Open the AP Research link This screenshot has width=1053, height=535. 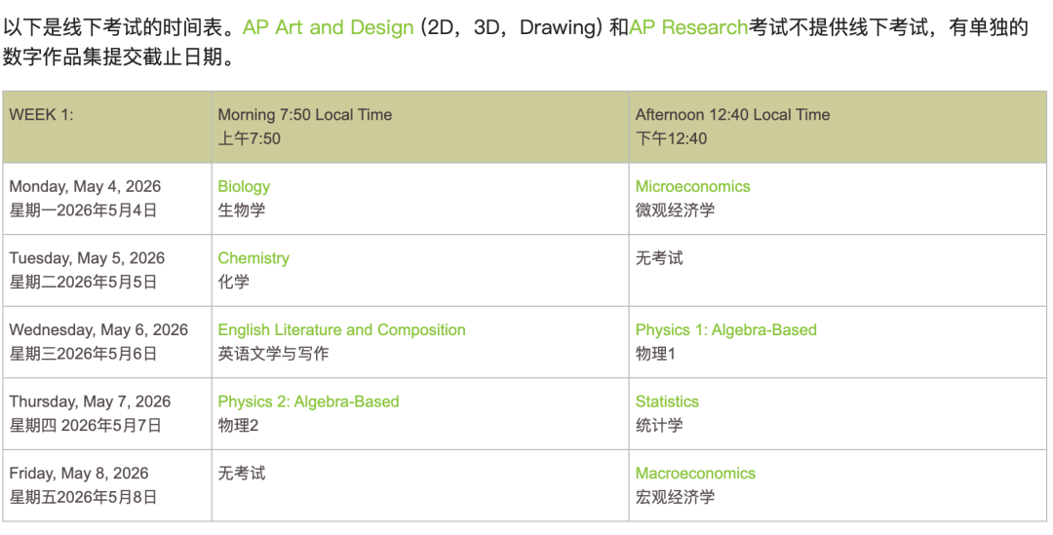tap(688, 27)
